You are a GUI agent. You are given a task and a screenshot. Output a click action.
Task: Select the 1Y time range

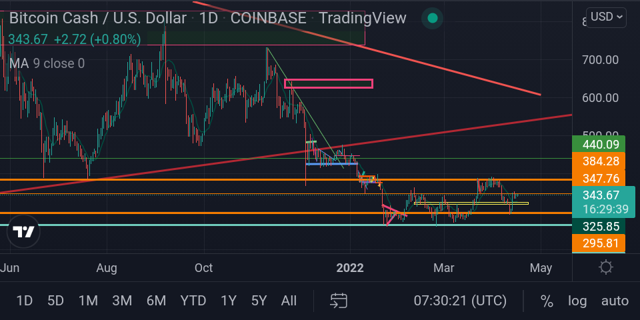[229, 301]
